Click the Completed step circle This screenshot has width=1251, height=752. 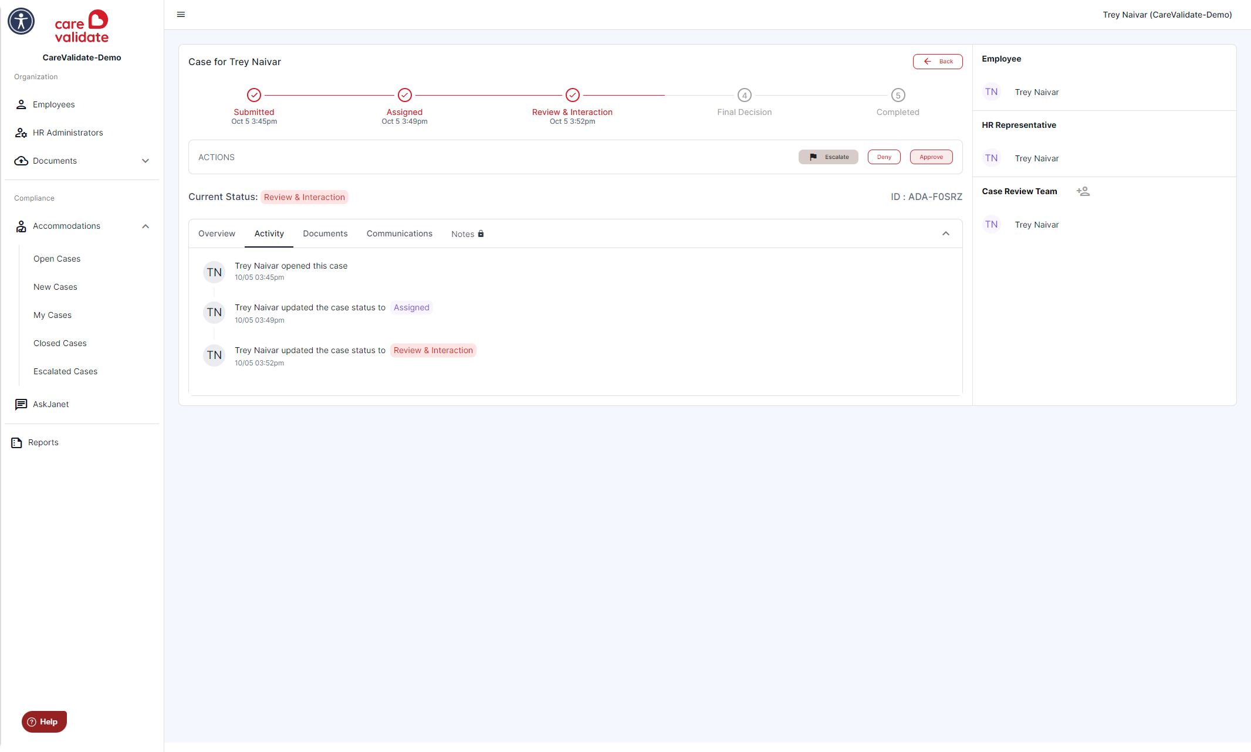[898, 95]
